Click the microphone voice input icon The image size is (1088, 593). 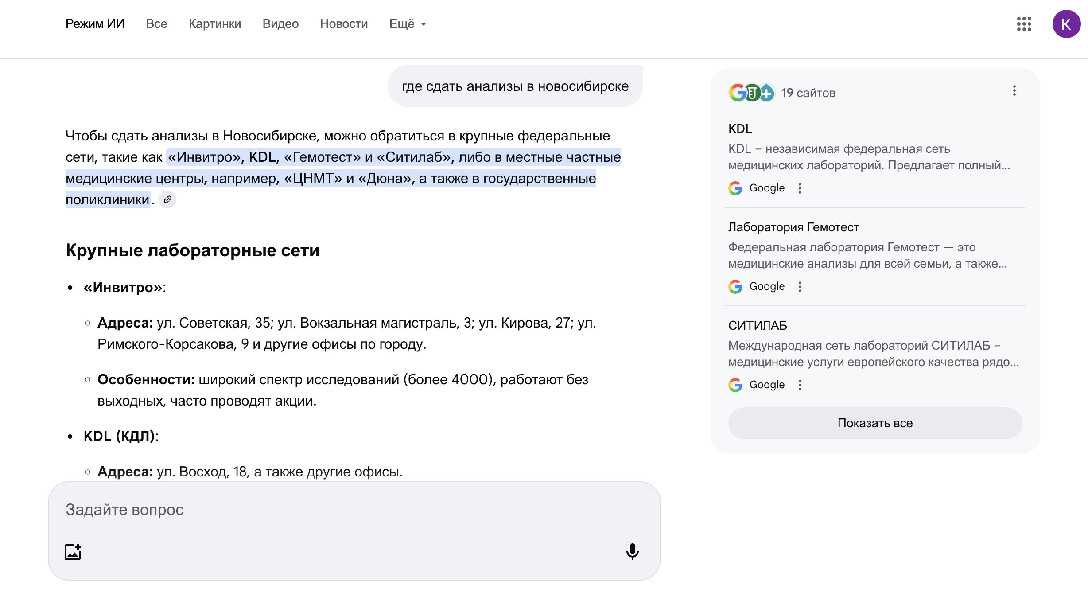coord(632,552)
